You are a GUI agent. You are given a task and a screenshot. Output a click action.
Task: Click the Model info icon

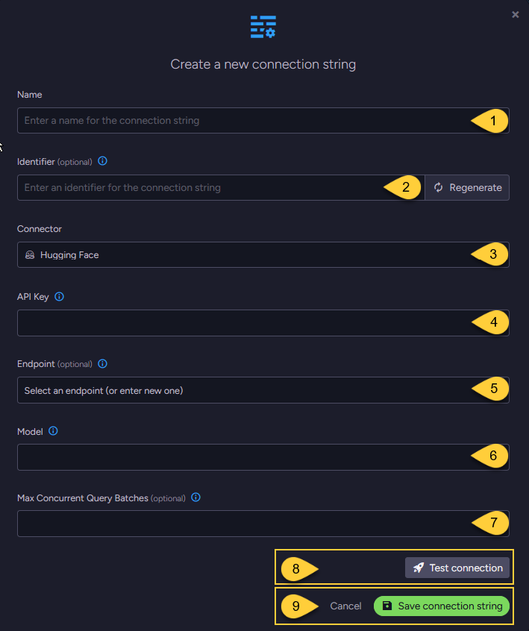[x=53, y=431]
